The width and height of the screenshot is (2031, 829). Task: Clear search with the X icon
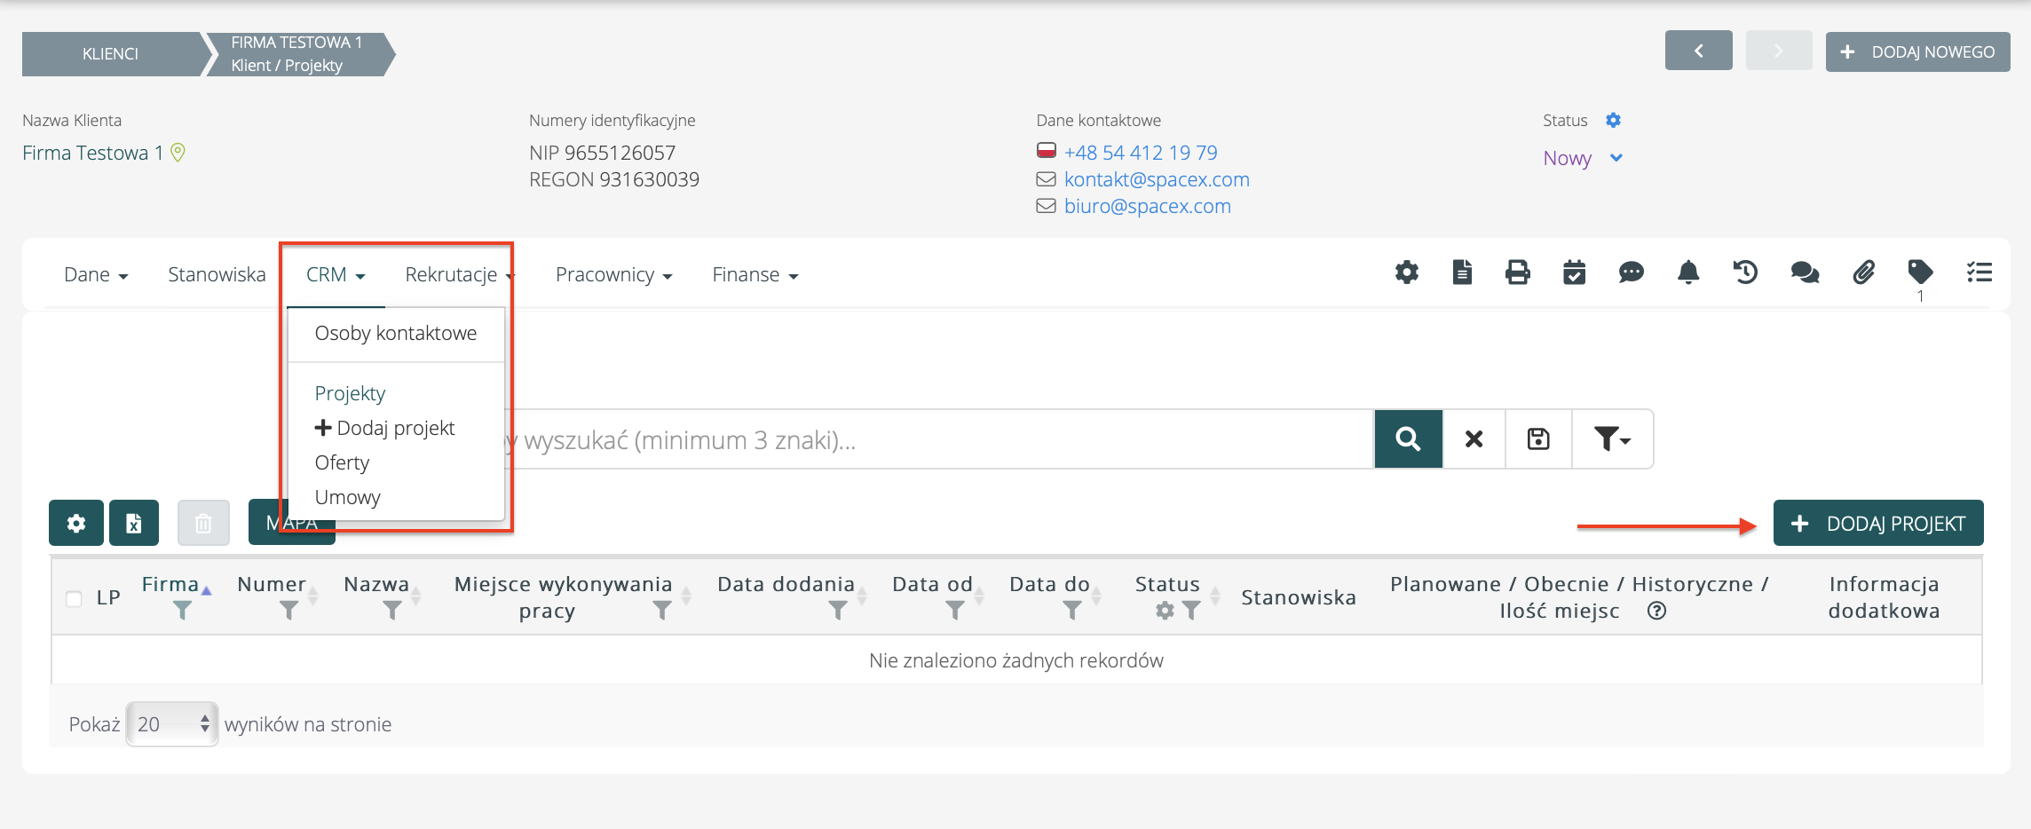[x=1474, y=438]
